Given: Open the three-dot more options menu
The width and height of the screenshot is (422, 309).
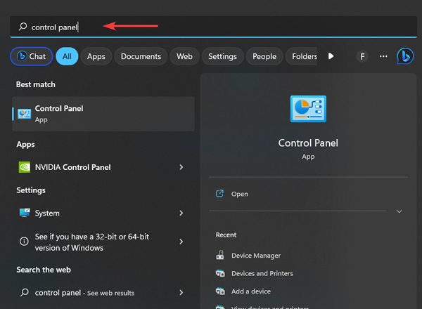Looking at the screenshot, I should click(x=383, y=56).
